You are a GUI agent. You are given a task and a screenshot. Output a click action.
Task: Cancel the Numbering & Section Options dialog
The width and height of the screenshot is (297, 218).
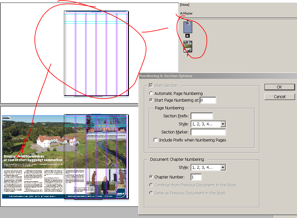pyautogui.click(x=280, y=96)
